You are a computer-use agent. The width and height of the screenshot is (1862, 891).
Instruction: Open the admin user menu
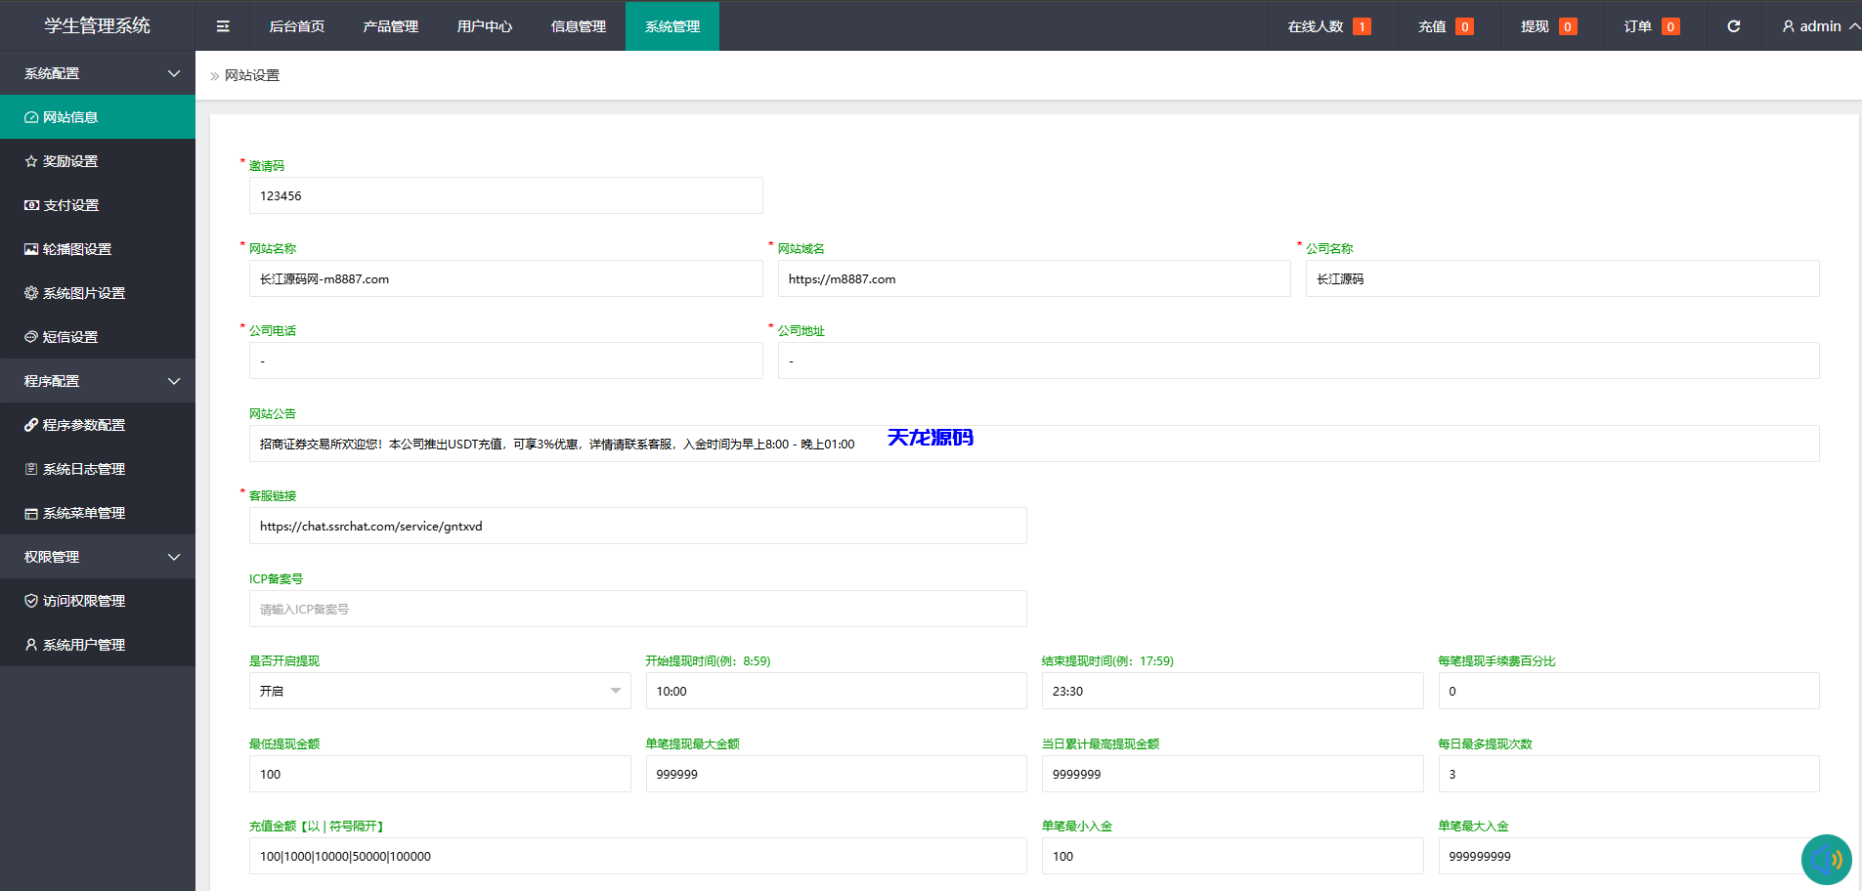click(x=1819, y=26)
